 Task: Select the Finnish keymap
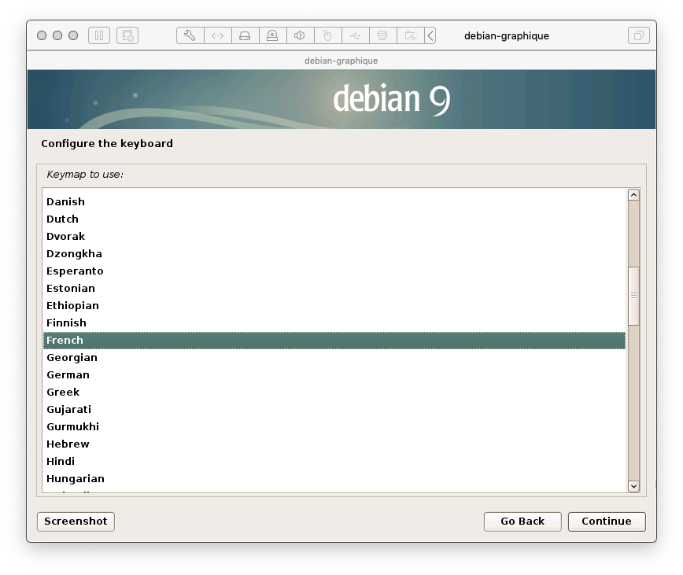pyautogui.click(x=334, y=323)
